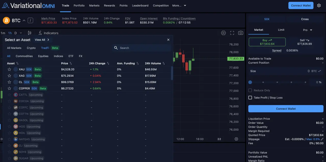Image resolution: width=326 pixels, height=162 pixels.
Task: Open the candlestick chart type icon
Action: pos(30,33)
